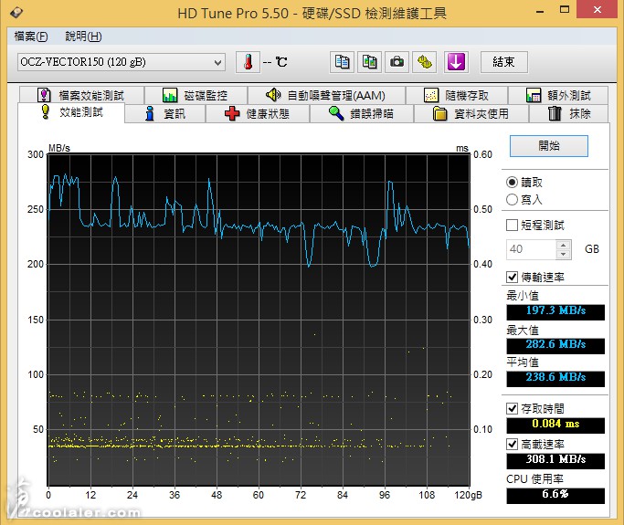
Task: Enable the 短程測試 short stroke checkbox
Action: click(x=512, y=226)
